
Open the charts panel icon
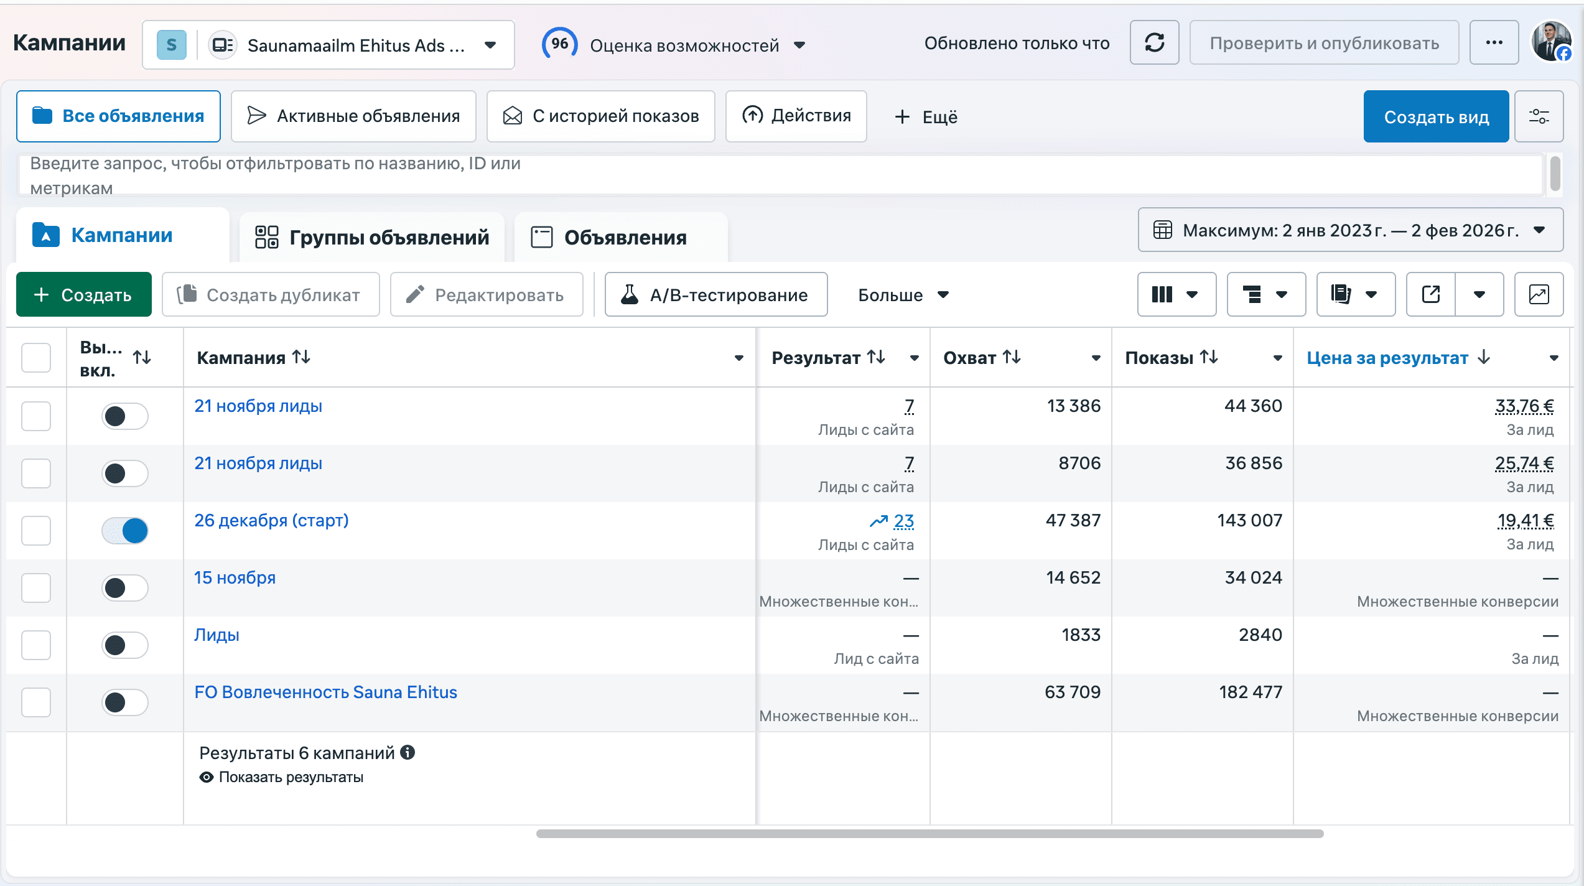pos(1539,294)
